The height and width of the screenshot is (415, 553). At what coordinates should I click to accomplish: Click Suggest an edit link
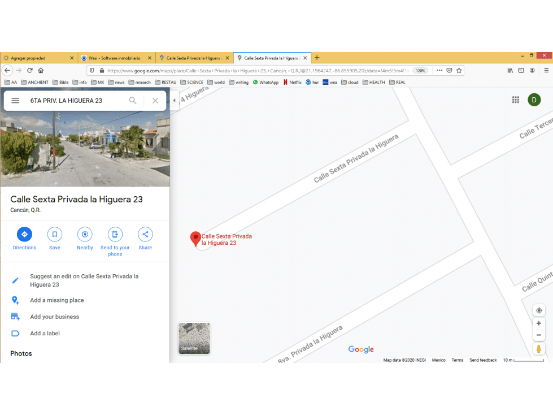click(84, 280)
